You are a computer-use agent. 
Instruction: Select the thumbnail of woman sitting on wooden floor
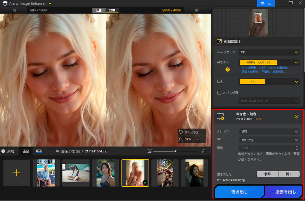(x=76, y=173)
